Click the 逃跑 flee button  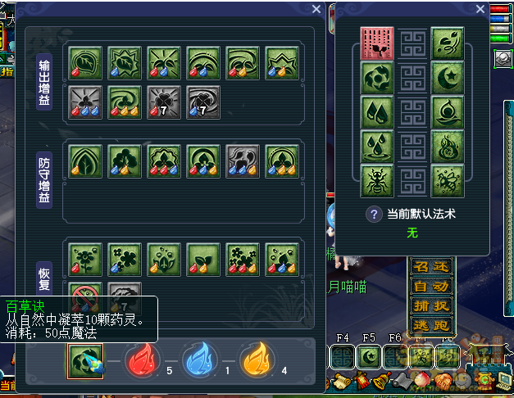pyautogui.click(x=430, y=325)
